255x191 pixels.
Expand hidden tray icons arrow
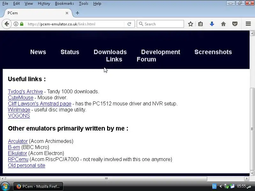221,186
